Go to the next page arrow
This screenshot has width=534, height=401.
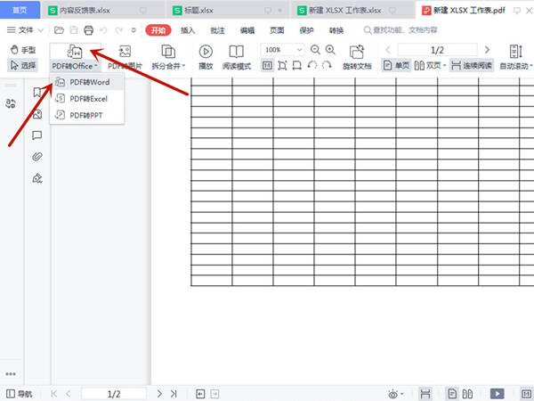[487, 50]
